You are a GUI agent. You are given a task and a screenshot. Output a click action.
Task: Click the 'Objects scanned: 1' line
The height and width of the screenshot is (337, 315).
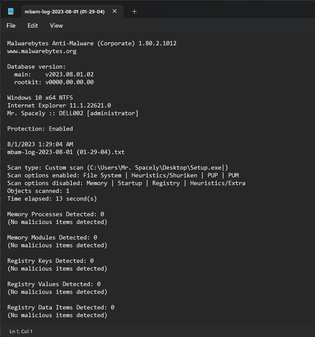38,191
